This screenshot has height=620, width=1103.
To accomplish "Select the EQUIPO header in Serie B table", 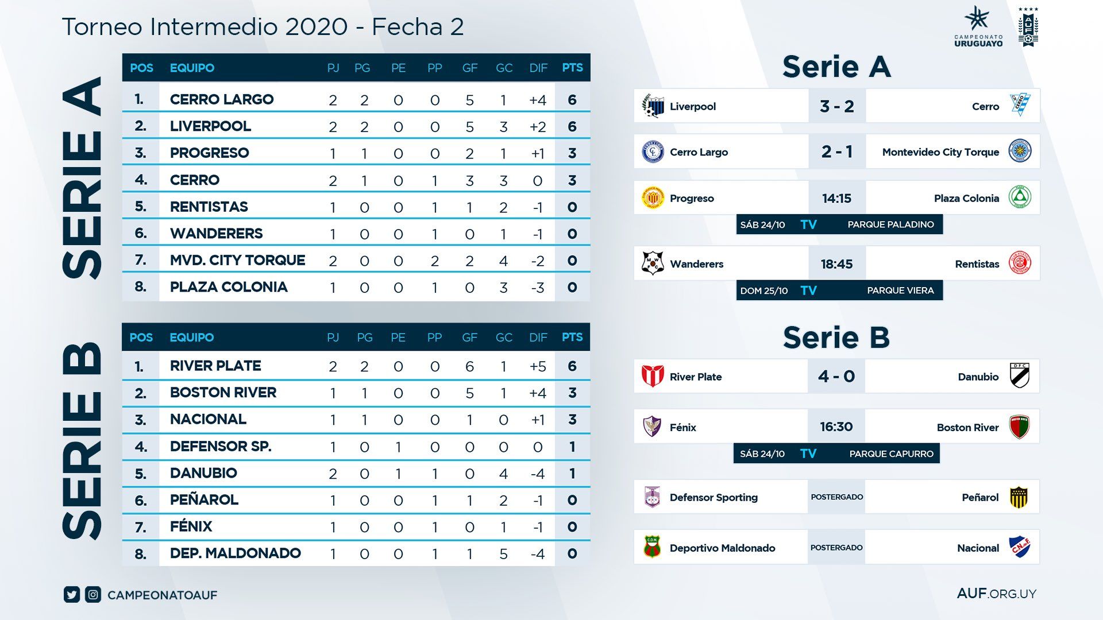I will (x=191, y=338).
